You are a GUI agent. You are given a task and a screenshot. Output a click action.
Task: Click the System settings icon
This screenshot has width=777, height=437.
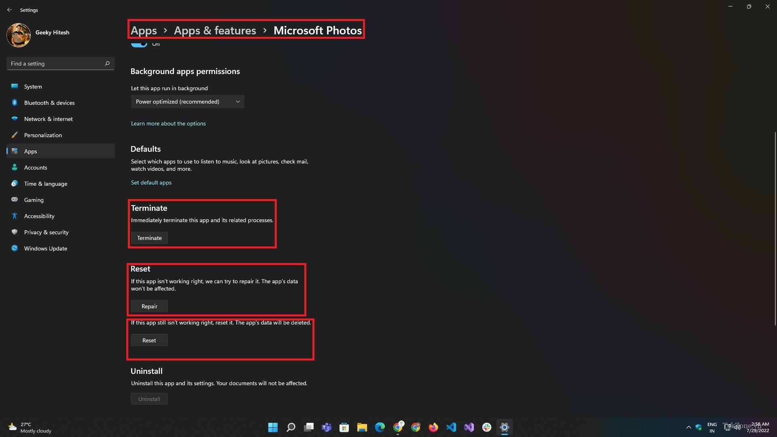coord(15,86)
